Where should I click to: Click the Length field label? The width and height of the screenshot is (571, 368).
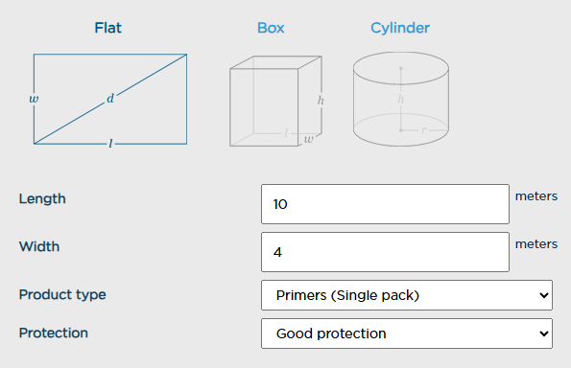pyautogui.click(x=42, y=199)
